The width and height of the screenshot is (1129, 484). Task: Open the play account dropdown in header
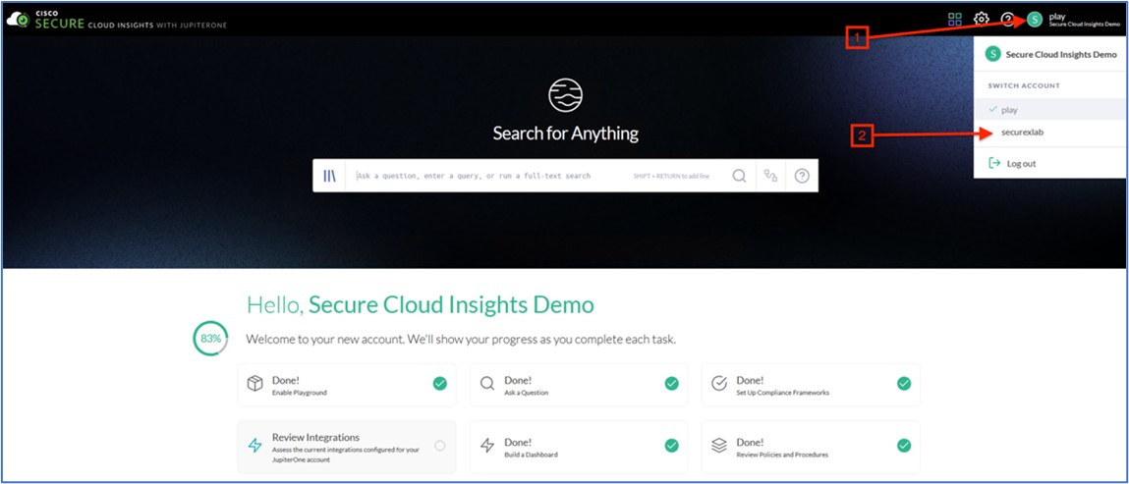point(1074,20)
